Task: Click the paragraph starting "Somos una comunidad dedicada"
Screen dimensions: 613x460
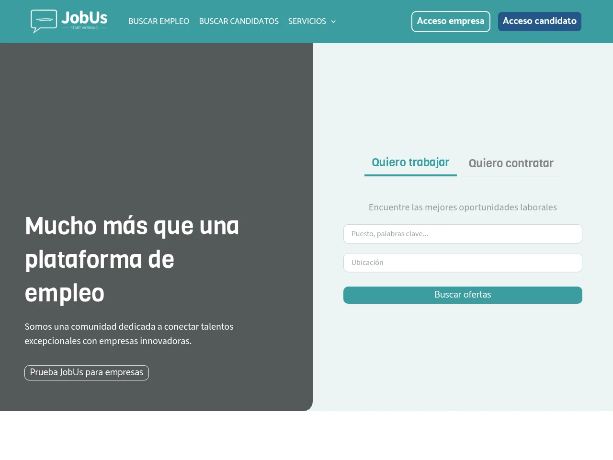Action: click(x=129, y=334)
